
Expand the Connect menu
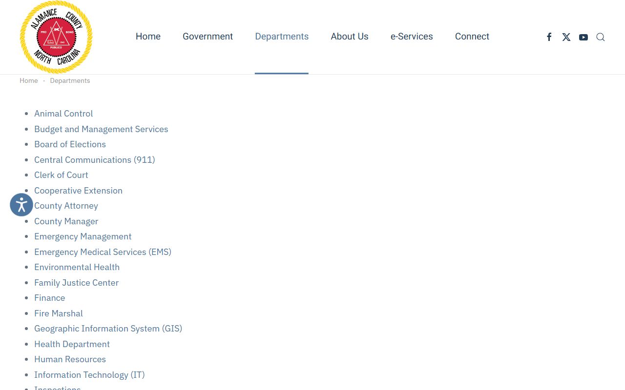472,37
